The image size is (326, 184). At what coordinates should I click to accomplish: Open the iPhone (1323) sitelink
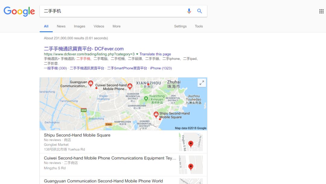[161, 68]
